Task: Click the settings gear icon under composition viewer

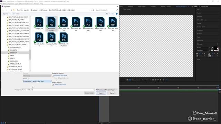Action: click(x=163, y=80)
